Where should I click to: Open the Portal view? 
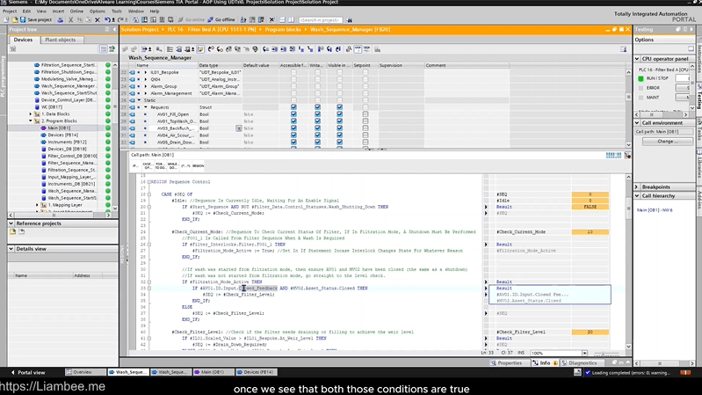(x=29, y=372)
